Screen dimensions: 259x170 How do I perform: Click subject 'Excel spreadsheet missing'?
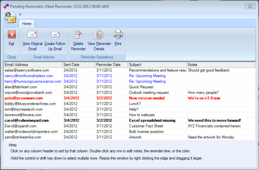(x=152, y=121)
